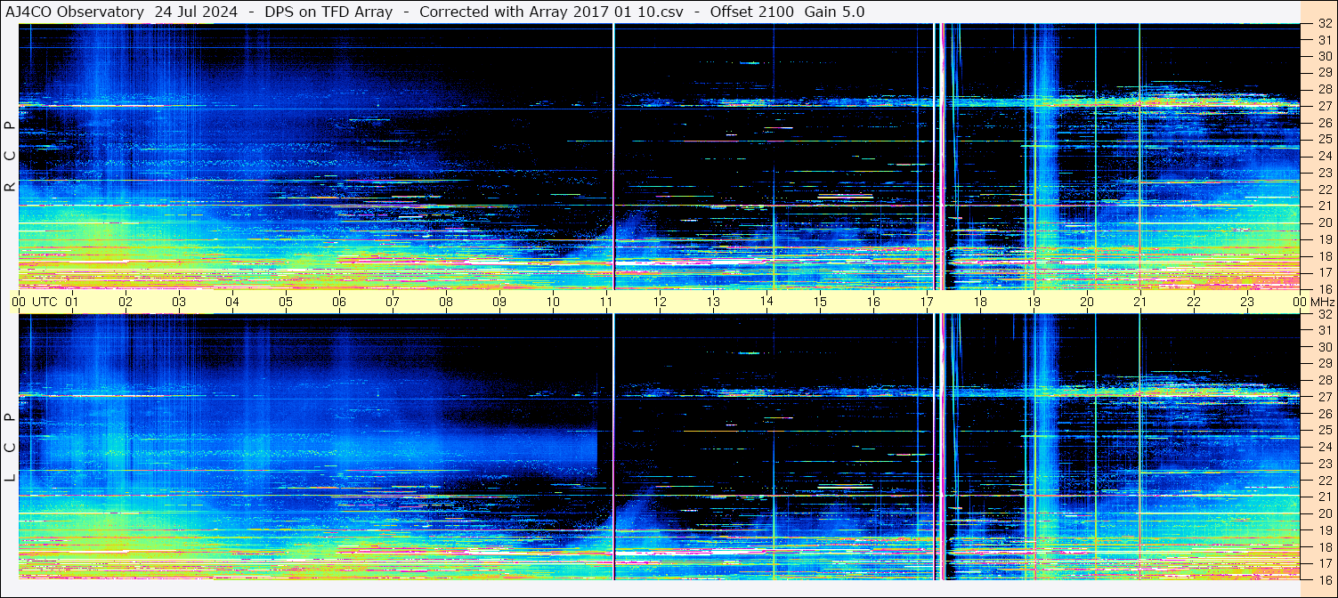
Task: Click the 27 MHz label on the RCP frequency scale
Action: (1324, 106)
